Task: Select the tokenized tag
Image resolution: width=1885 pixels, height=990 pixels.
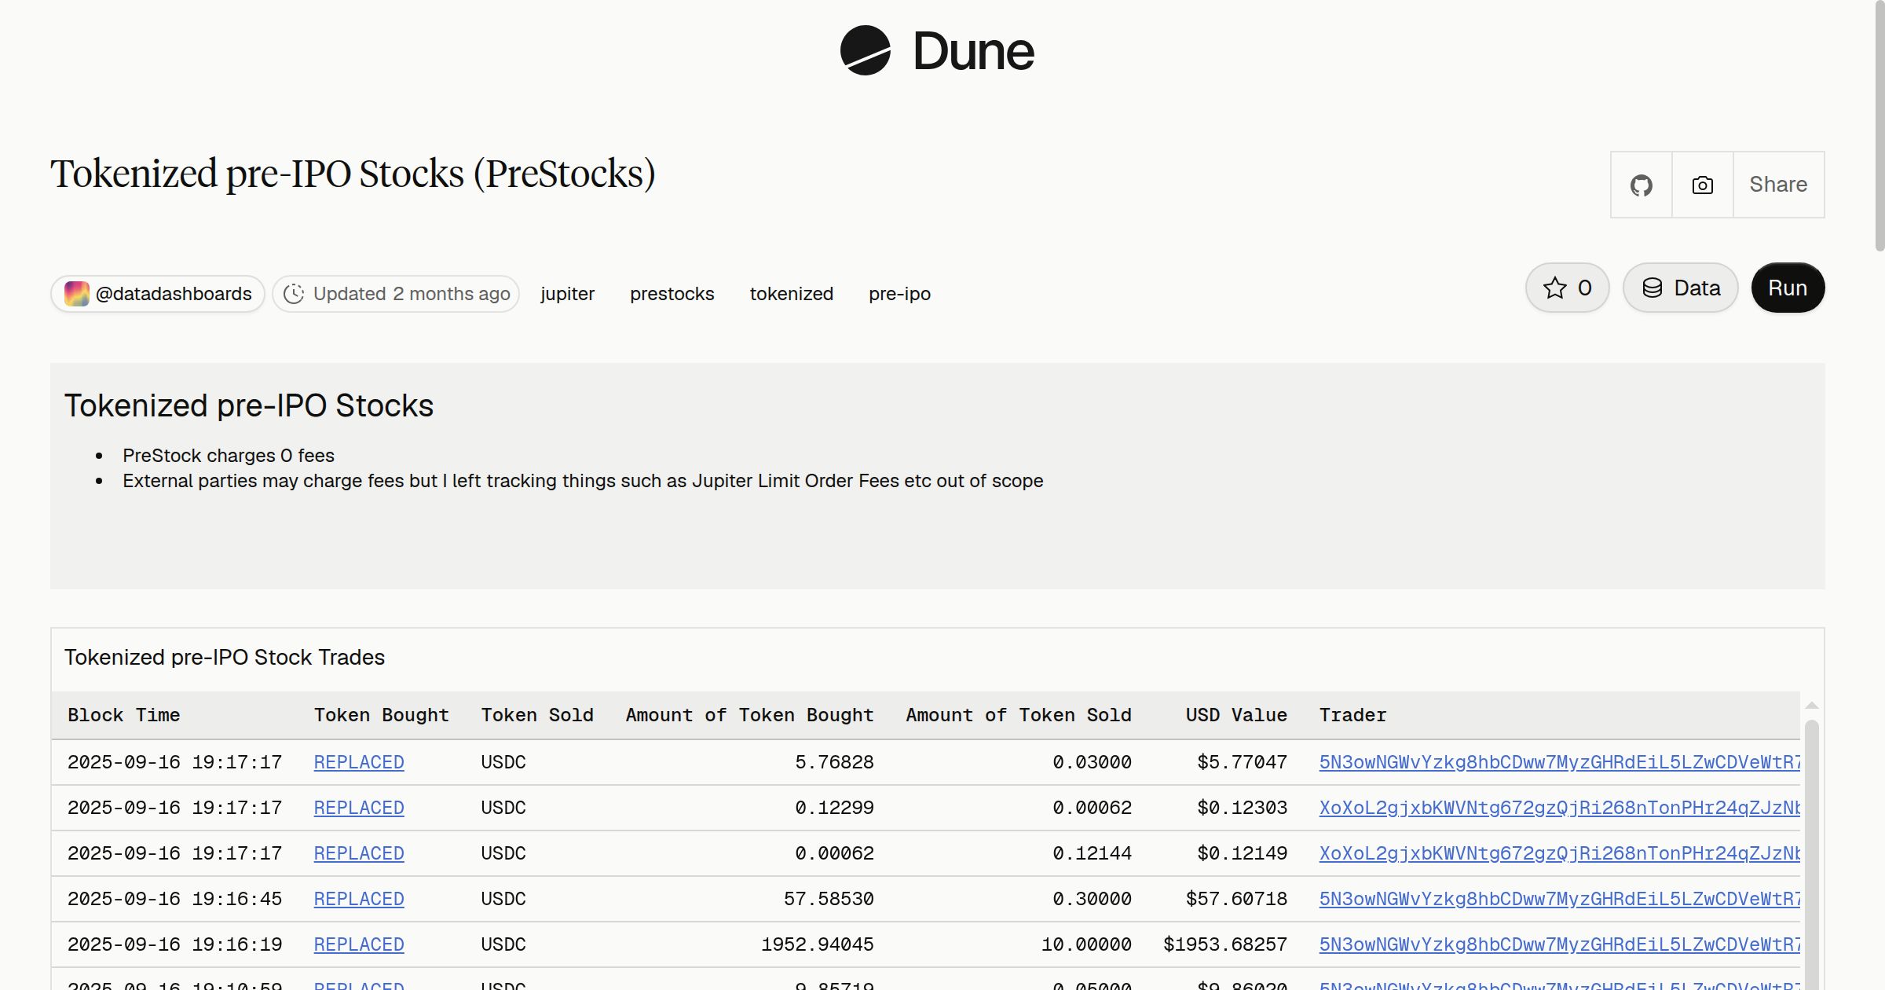Action: coord(791,294)
